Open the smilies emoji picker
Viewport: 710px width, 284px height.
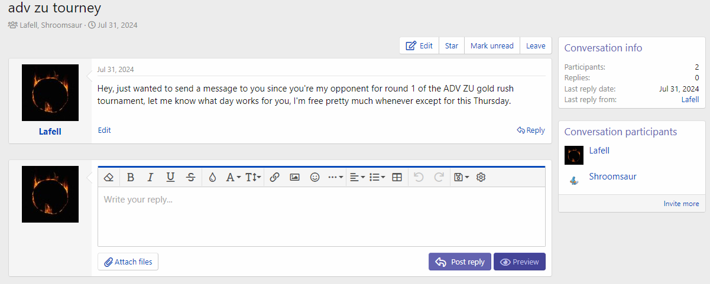click(315, 177)
